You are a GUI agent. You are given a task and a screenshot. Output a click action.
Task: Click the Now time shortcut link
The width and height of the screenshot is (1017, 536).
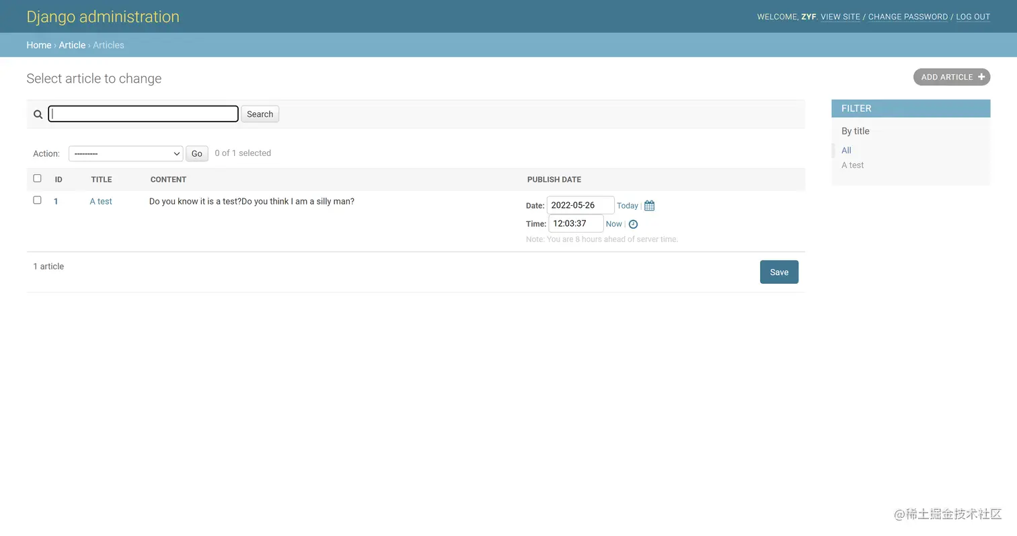[613, 224]
